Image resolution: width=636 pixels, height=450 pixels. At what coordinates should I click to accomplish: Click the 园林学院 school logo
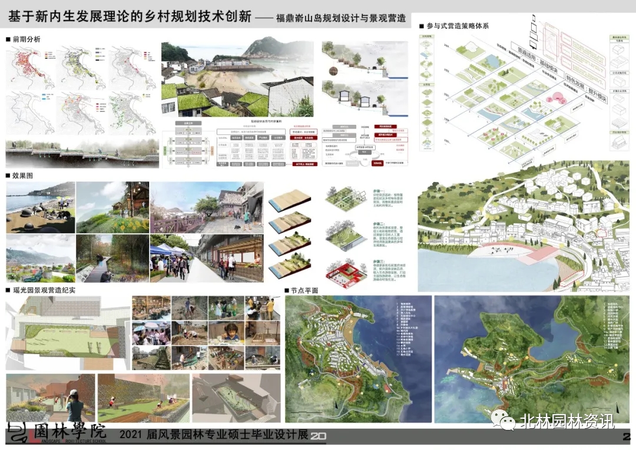click(57, 433)
